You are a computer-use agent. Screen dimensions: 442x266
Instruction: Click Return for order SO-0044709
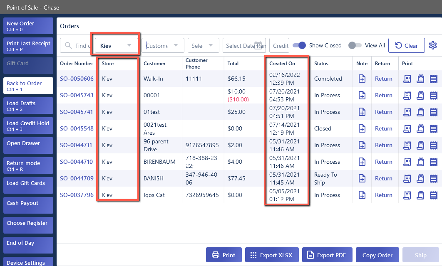(x=383, y=178)
